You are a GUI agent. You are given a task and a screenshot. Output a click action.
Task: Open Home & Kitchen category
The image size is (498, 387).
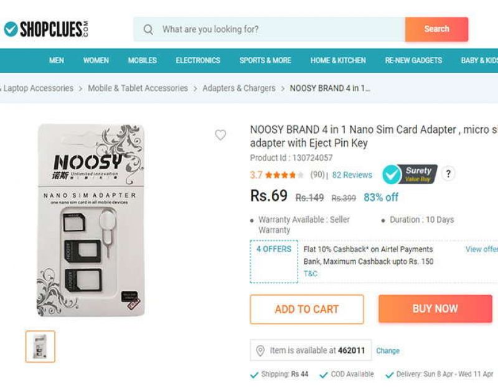point(338,60)
